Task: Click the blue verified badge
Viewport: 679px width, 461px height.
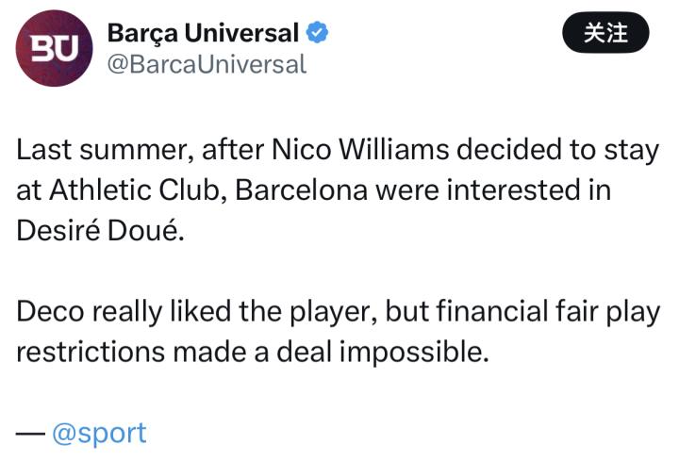Action: (x=319, y=34)
